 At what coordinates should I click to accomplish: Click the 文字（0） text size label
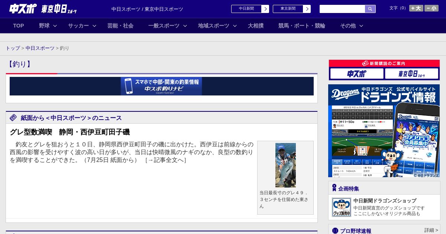[x=398, y=8]
